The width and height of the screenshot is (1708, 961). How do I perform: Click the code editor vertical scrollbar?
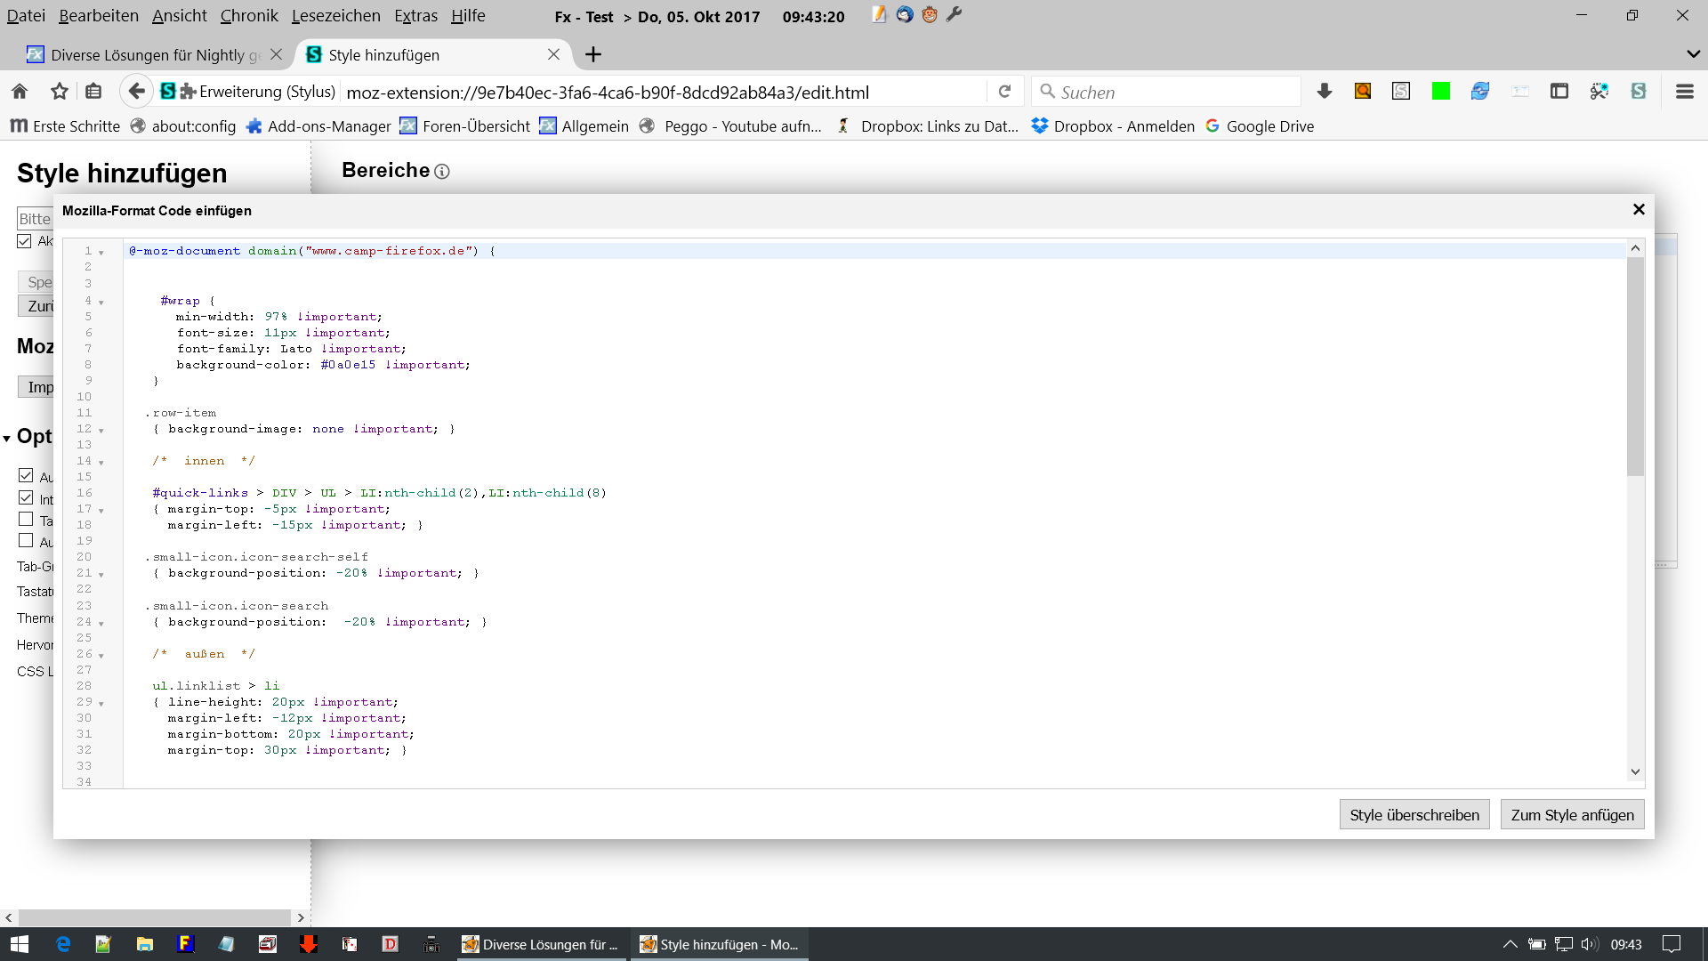[x=1635, y=365]
